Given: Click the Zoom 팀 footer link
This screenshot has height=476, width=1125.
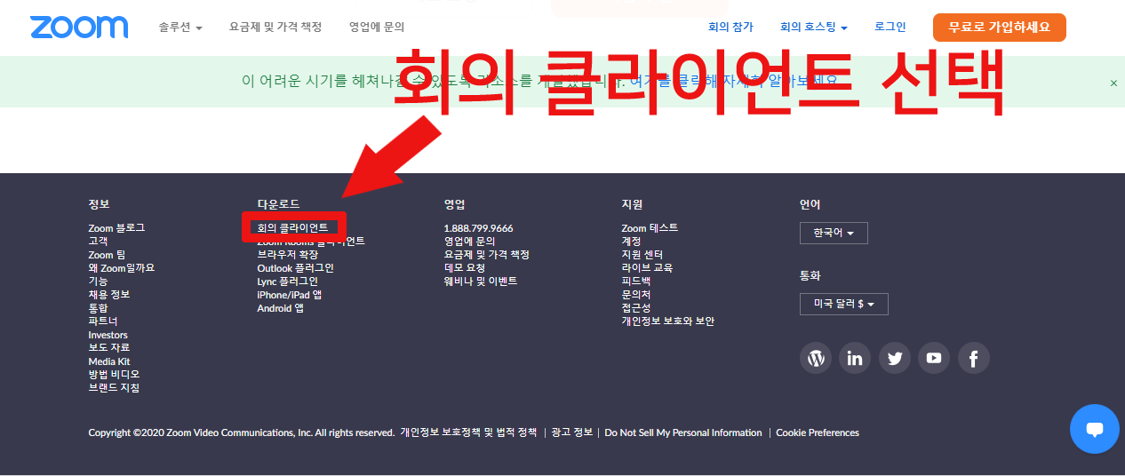Looking at the screenshot, I should [107, 254].
